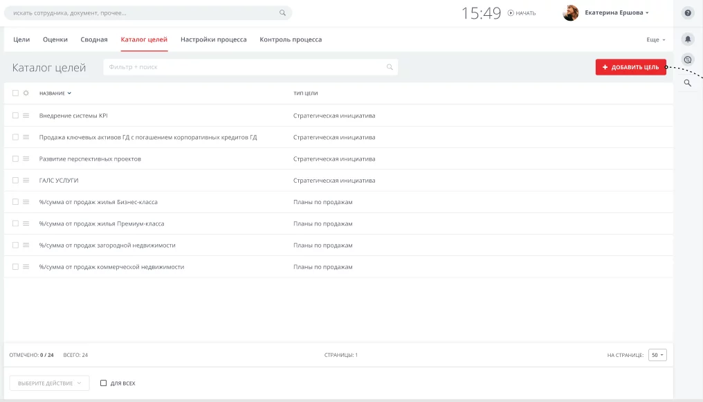Switch to the Настройки процесса tab
The height and width of the screenshot is (402, 703).
click(213, 40)
